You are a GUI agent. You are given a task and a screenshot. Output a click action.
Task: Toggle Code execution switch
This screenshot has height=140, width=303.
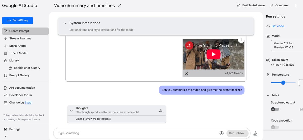(275, 127)
